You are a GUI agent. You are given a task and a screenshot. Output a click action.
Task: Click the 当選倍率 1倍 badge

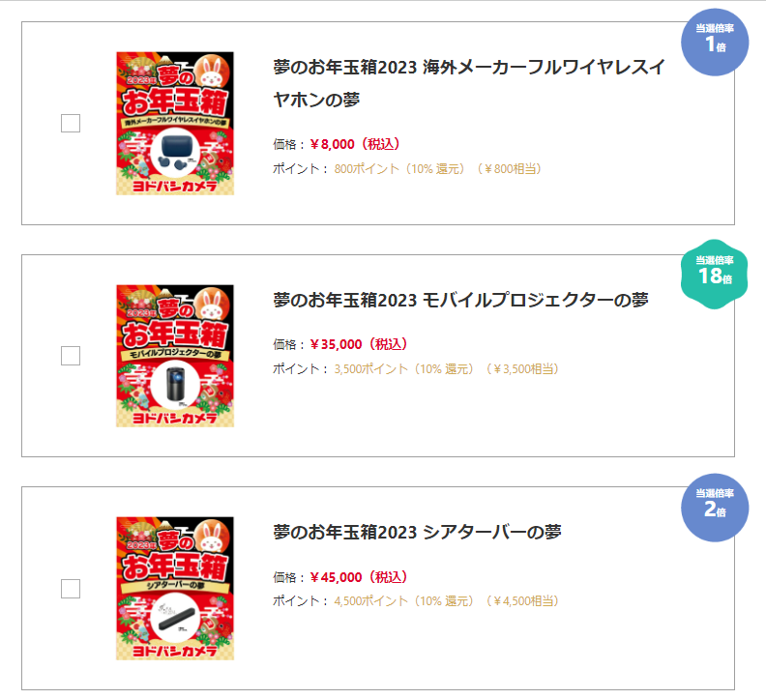tap(715, 41)
